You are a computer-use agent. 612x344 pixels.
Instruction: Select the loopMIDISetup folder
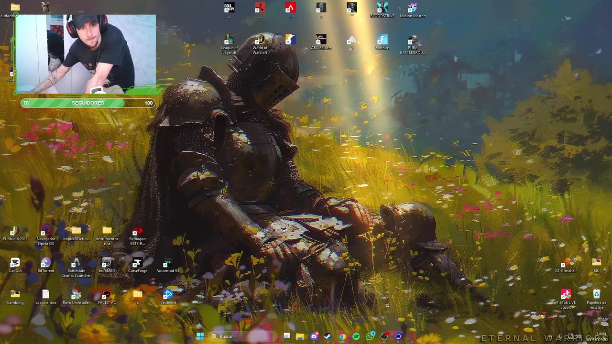click(x=76, y=234)
